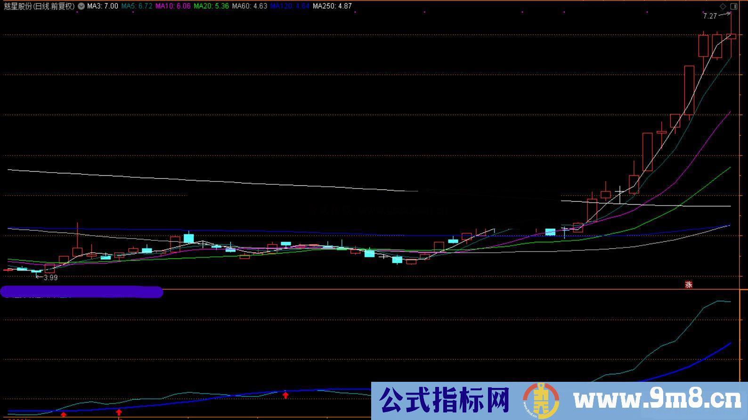
Task: Click the 7.27 high price label
Action: [710, 16]
